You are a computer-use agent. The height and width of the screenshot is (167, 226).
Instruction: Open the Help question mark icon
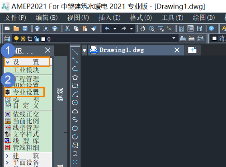tap(211, 28)
